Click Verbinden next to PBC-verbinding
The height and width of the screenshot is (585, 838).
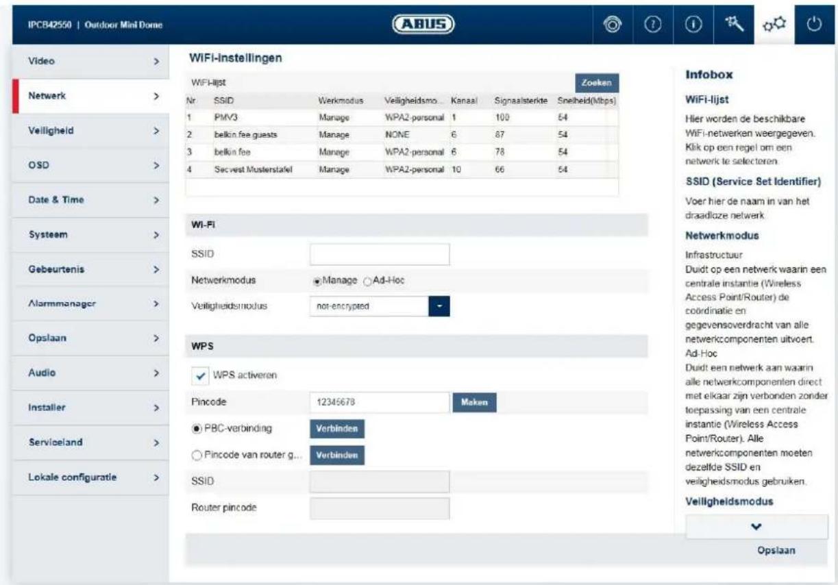tap(337, 429)
